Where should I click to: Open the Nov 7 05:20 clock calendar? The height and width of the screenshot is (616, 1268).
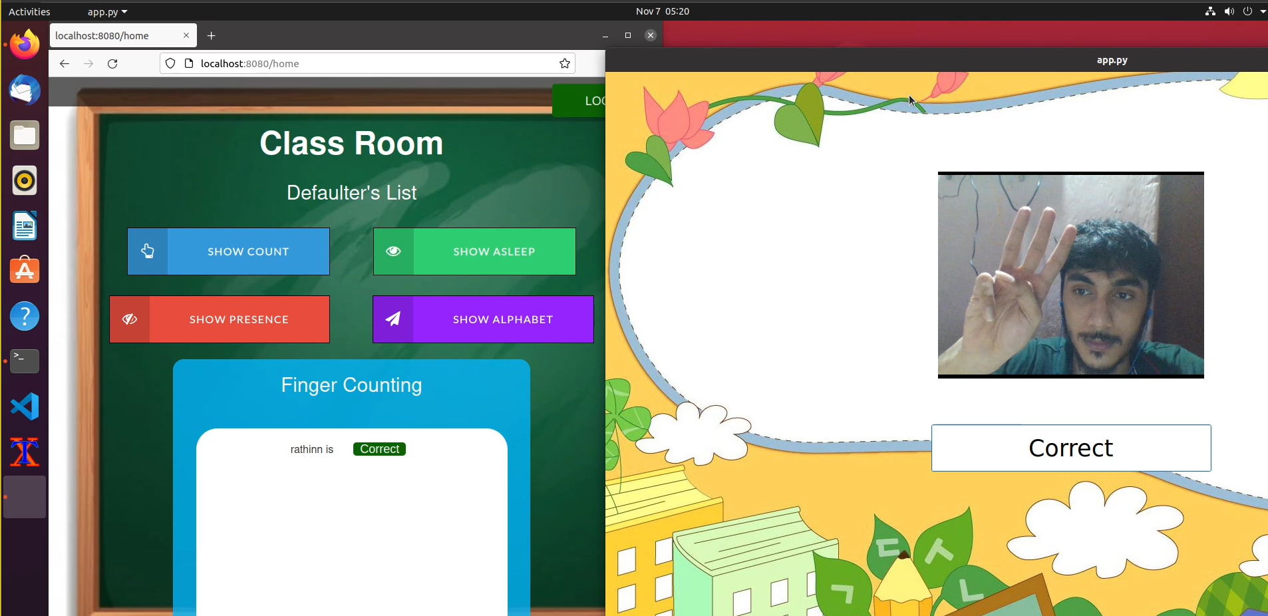(662, 11)
